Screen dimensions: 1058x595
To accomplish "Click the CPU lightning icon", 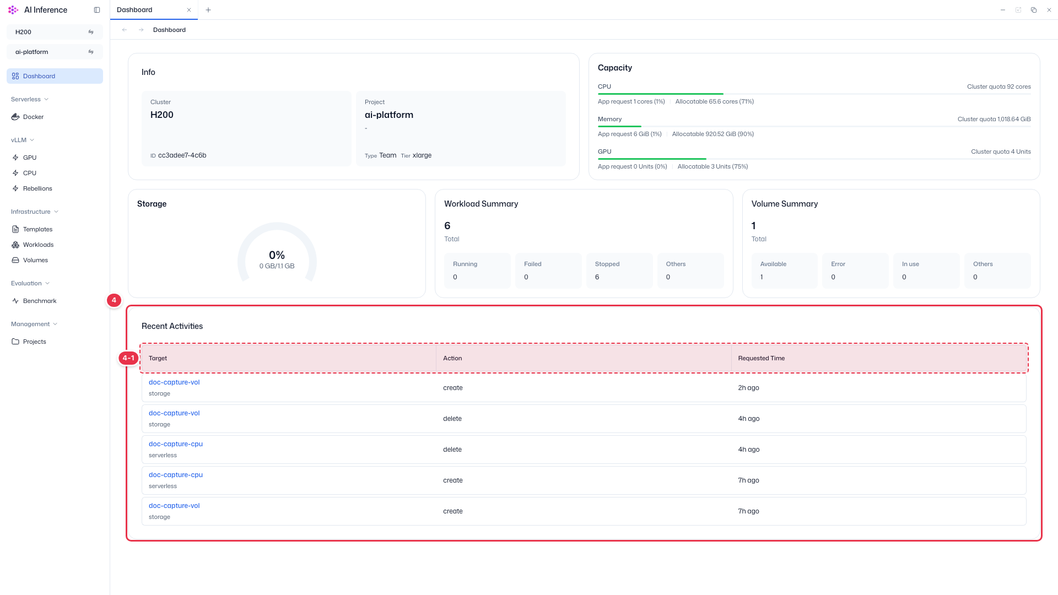I will 15,173.
